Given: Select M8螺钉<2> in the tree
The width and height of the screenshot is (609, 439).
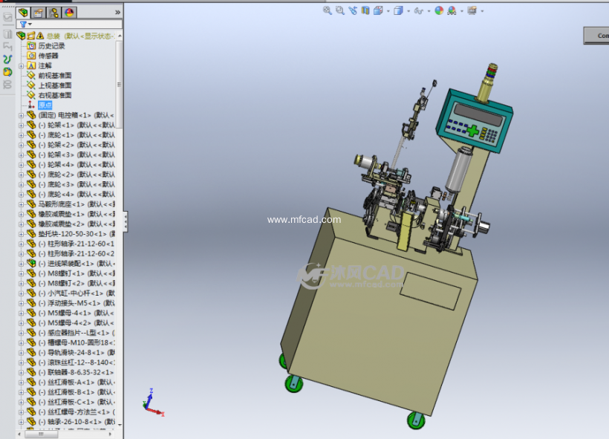Looking at the screenshot, I should pos(76,283).
